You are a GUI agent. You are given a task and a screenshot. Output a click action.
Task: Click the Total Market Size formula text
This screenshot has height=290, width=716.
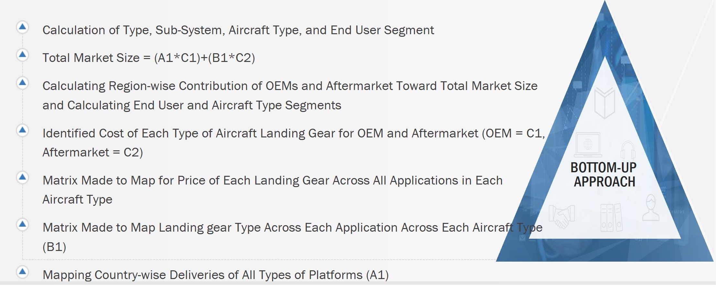pyautogui.click(x=149, y=58)
